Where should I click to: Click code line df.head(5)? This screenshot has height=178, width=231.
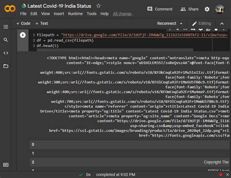[48, 46]
